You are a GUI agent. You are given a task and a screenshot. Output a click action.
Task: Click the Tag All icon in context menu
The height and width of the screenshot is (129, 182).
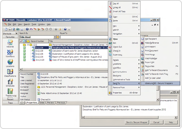[110, 4]
